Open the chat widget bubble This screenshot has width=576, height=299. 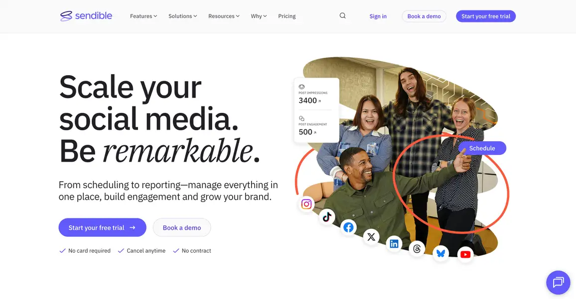pyautogui.click(x=558, y=282)
